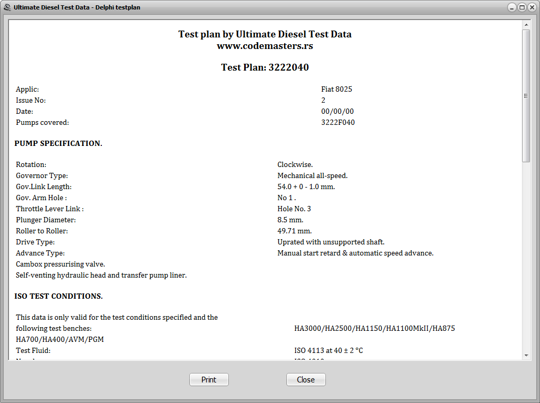This screenshot has width=540, height=403.
Task: Click 'Uprated with unsupported shaft.' text
Action: pyautogui.click(x=331, y=242)
